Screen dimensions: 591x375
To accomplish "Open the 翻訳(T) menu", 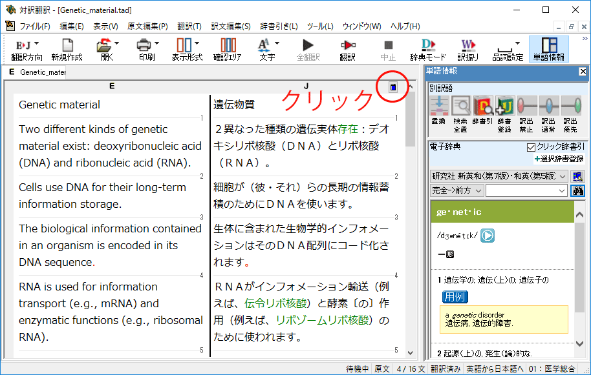I will pos(189,26).
